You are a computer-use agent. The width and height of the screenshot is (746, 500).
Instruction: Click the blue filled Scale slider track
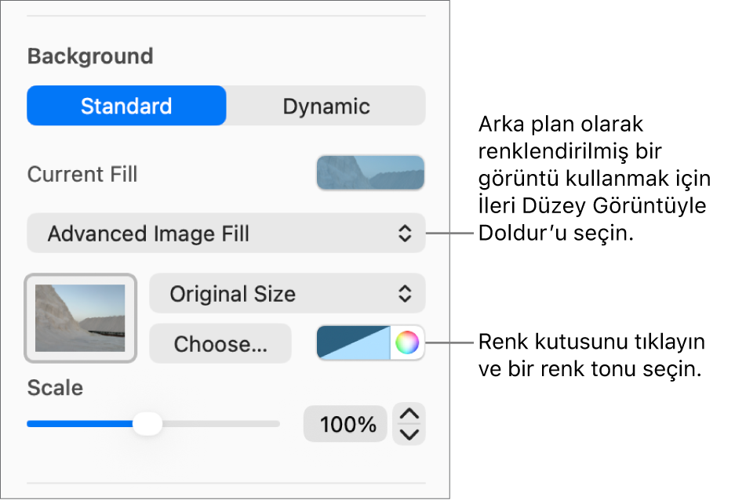tap(78, 424)
